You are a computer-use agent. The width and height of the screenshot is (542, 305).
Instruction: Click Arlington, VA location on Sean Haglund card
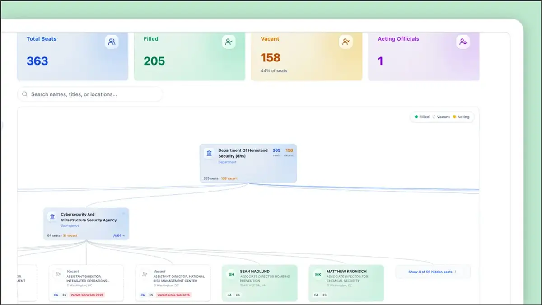252,286
